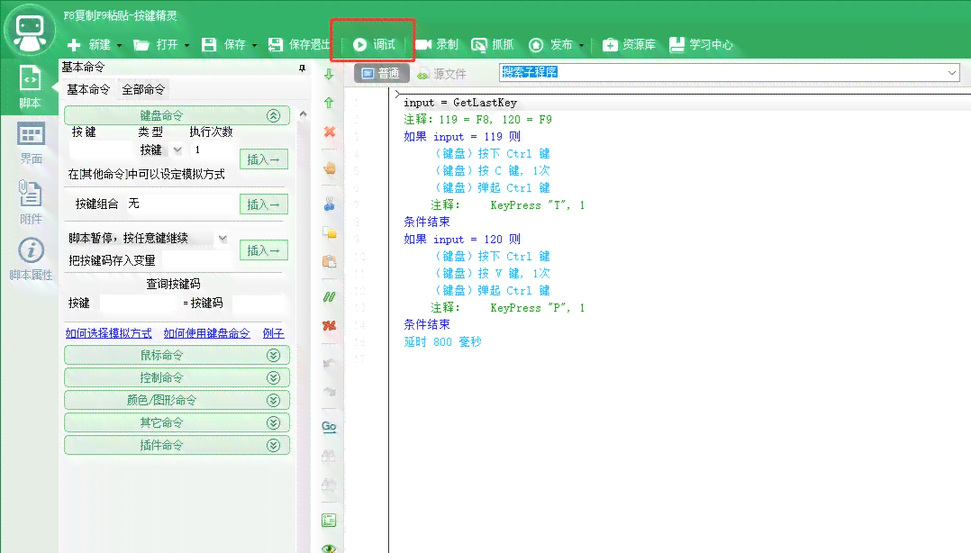Image resolution: width=971 pixels, height=553 pixels.
Task: Select the '延时 800 毫秒' line
Action: tap(442, 342)
